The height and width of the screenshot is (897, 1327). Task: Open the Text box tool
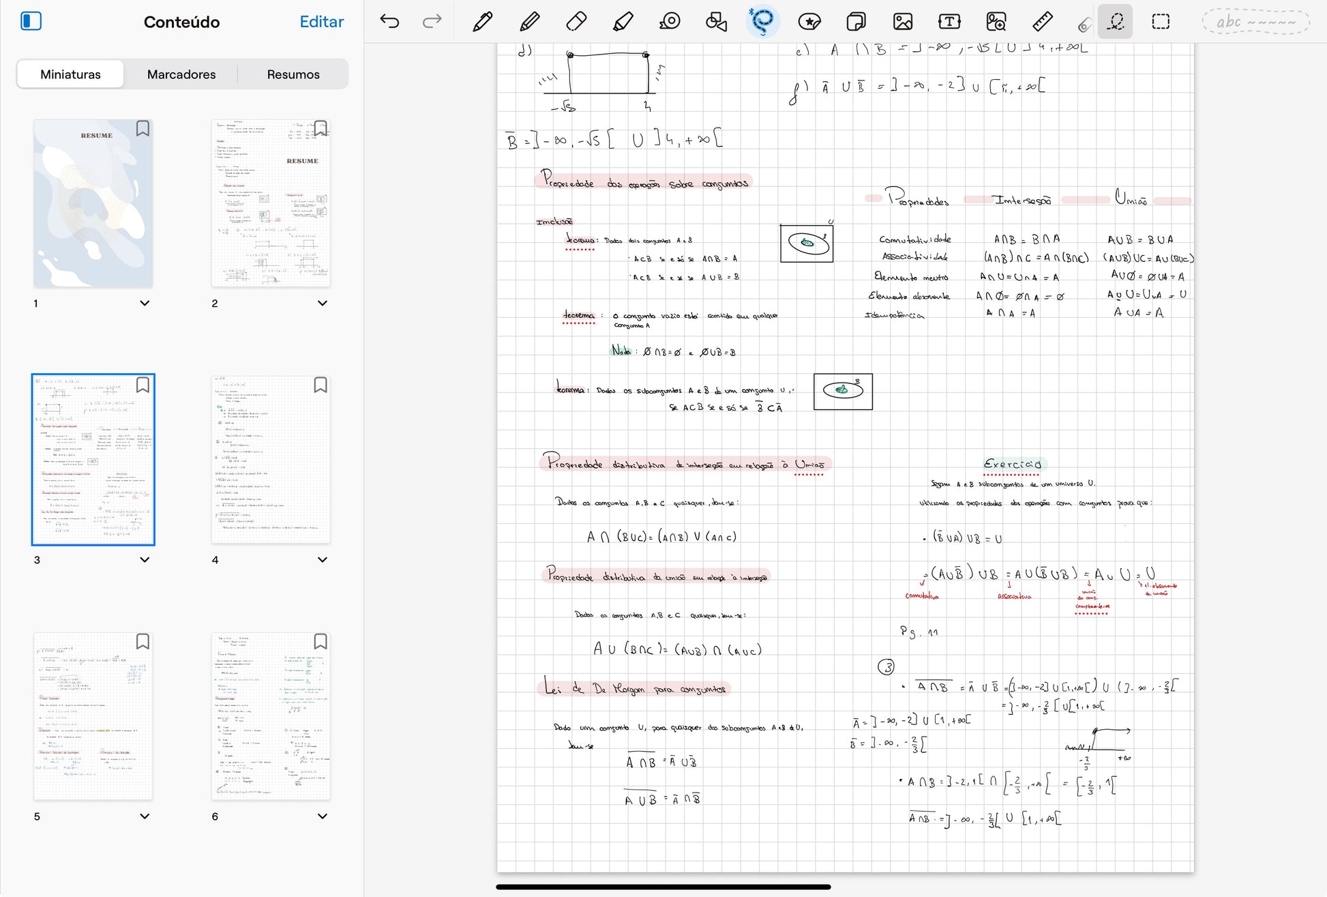(949, 22)
